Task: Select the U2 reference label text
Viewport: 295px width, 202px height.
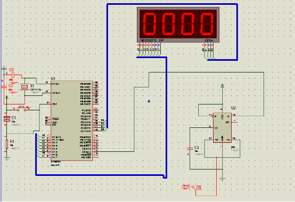Action: coord(233,108)
